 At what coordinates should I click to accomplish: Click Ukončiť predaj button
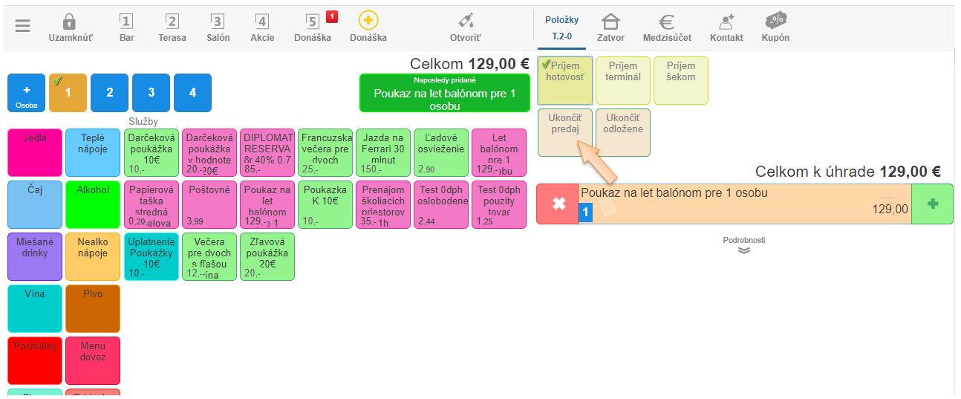(x=564, y=132)
